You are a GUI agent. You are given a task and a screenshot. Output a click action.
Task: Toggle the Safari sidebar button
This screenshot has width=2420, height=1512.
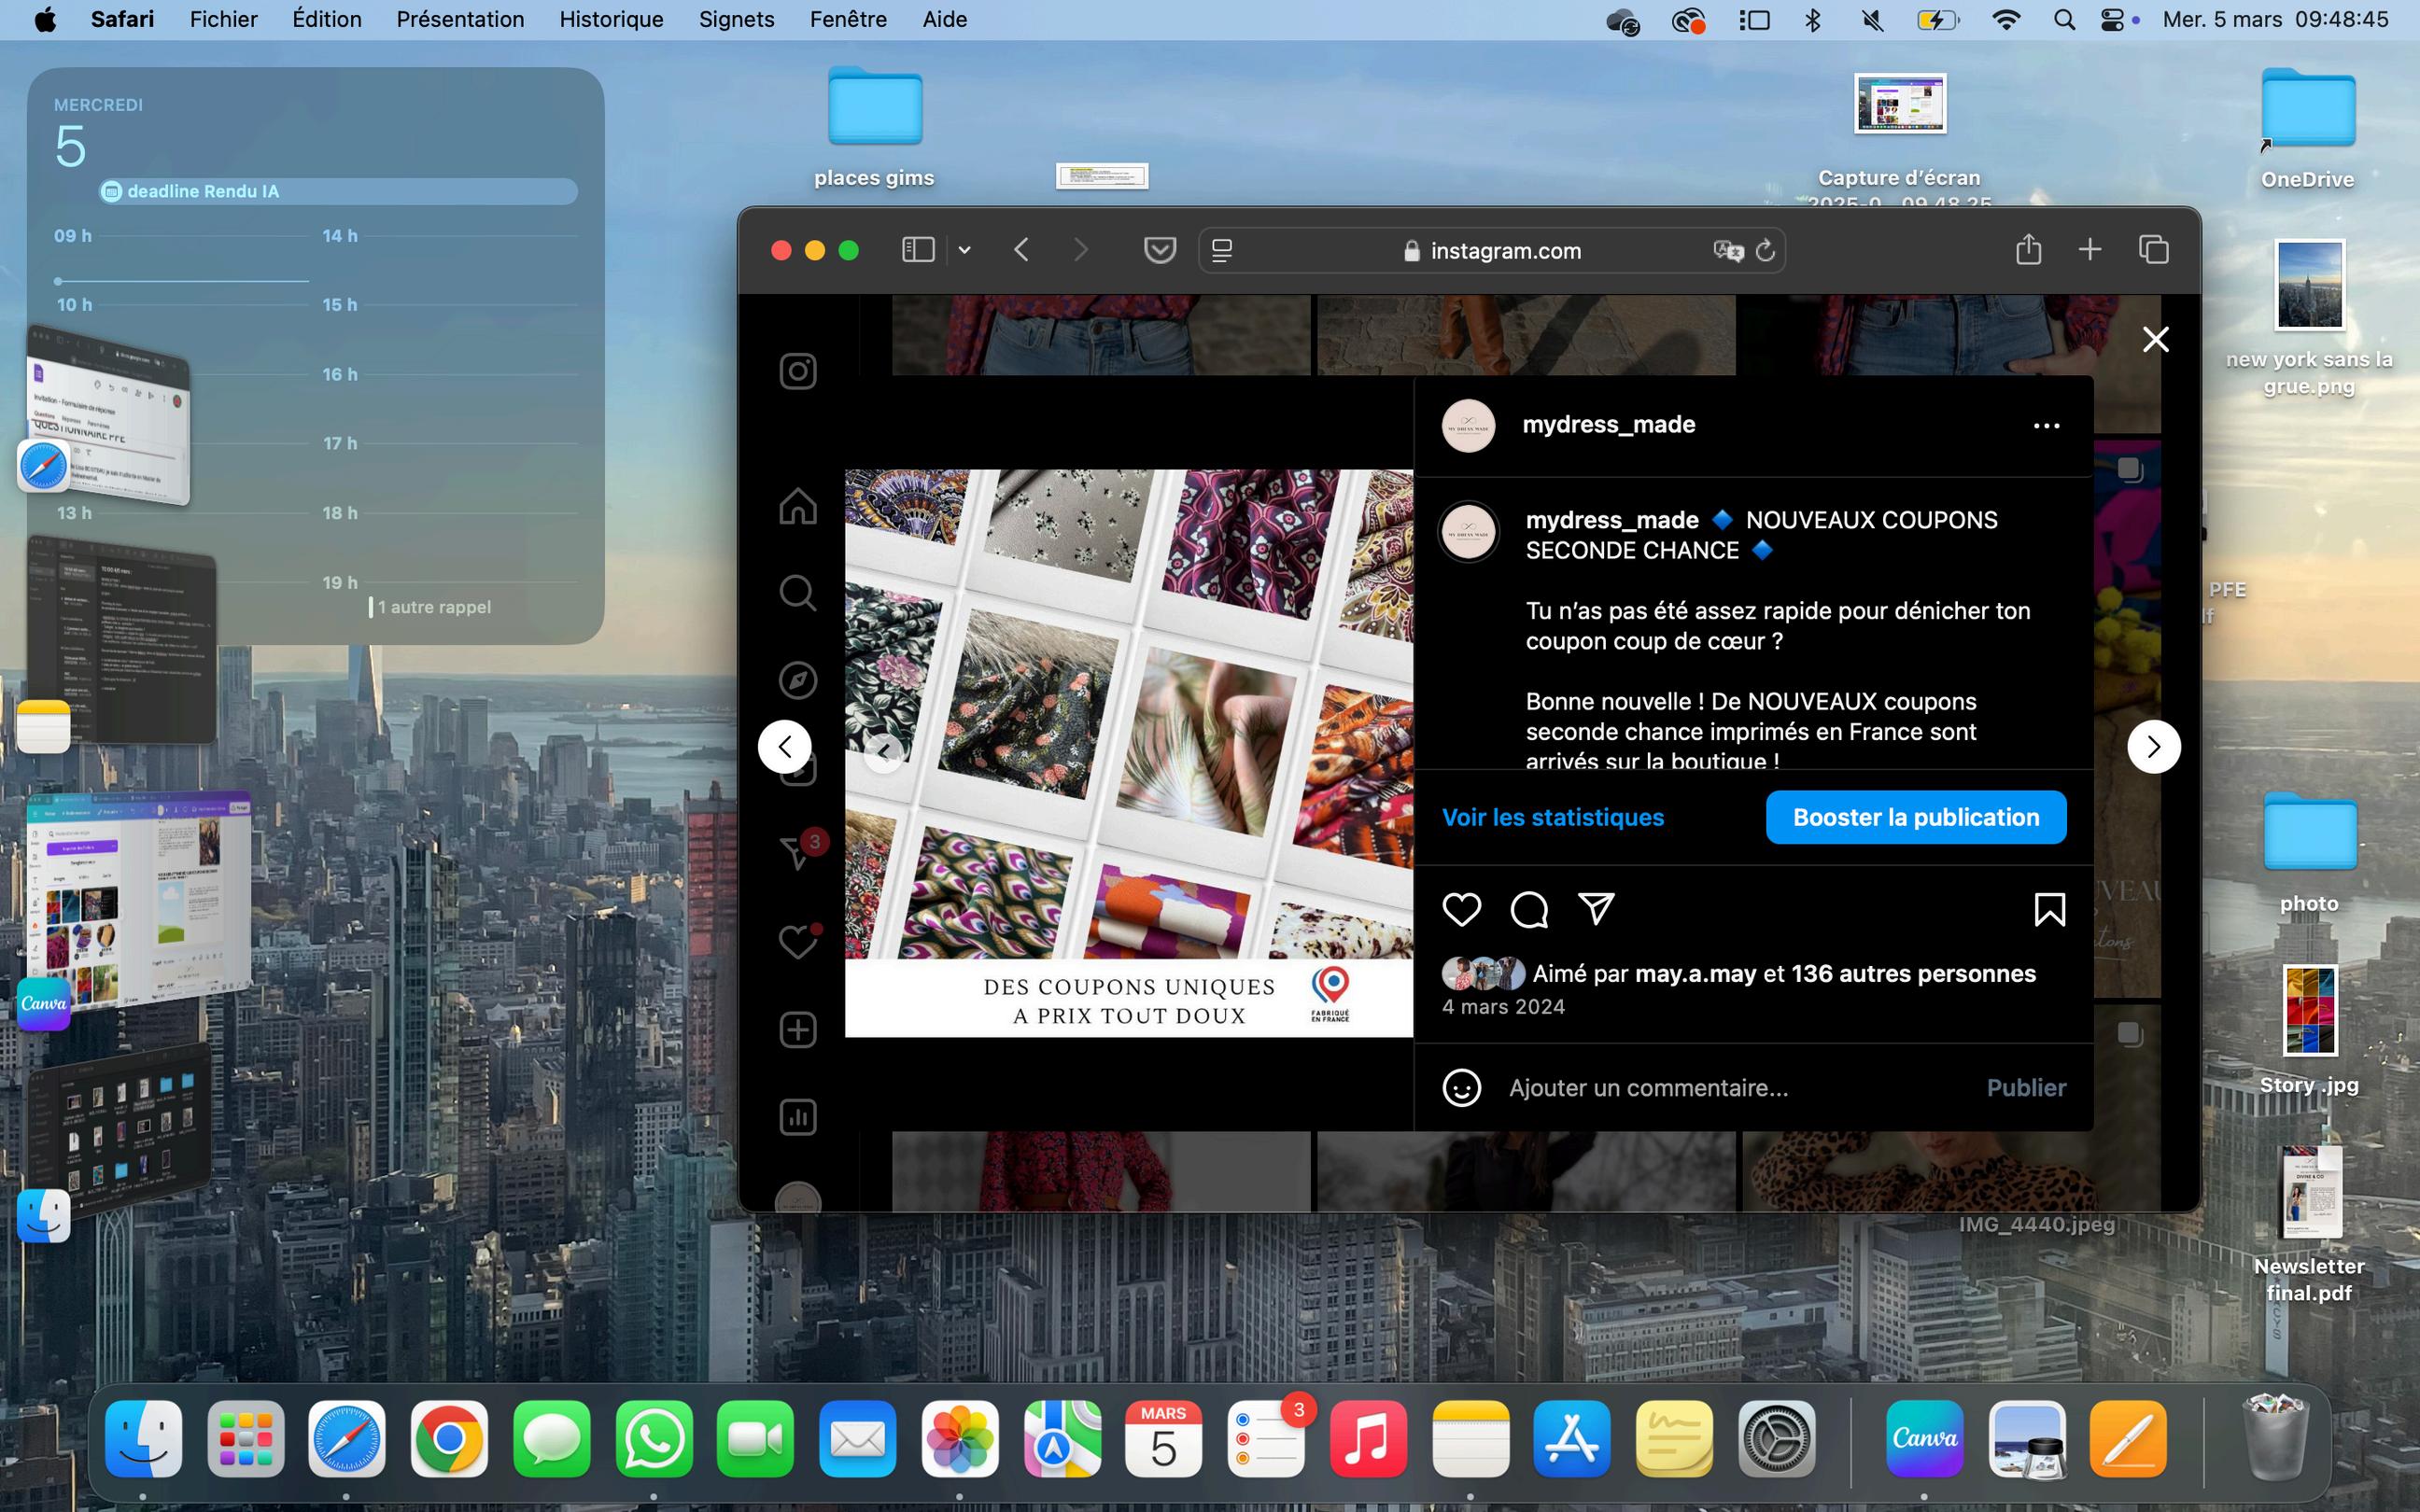(x=917, y=250)
